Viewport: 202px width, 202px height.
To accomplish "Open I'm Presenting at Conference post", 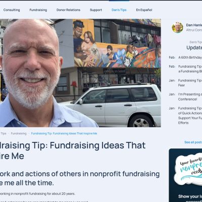I will click(x=190, y=96).
